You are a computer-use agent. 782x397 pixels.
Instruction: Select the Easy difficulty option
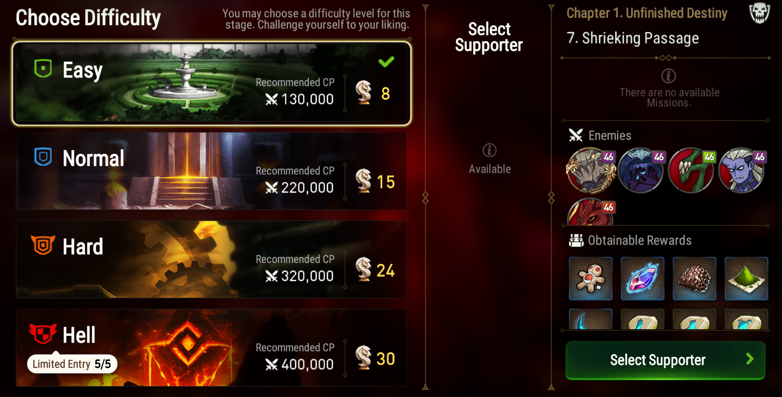(x=211, y=83)
